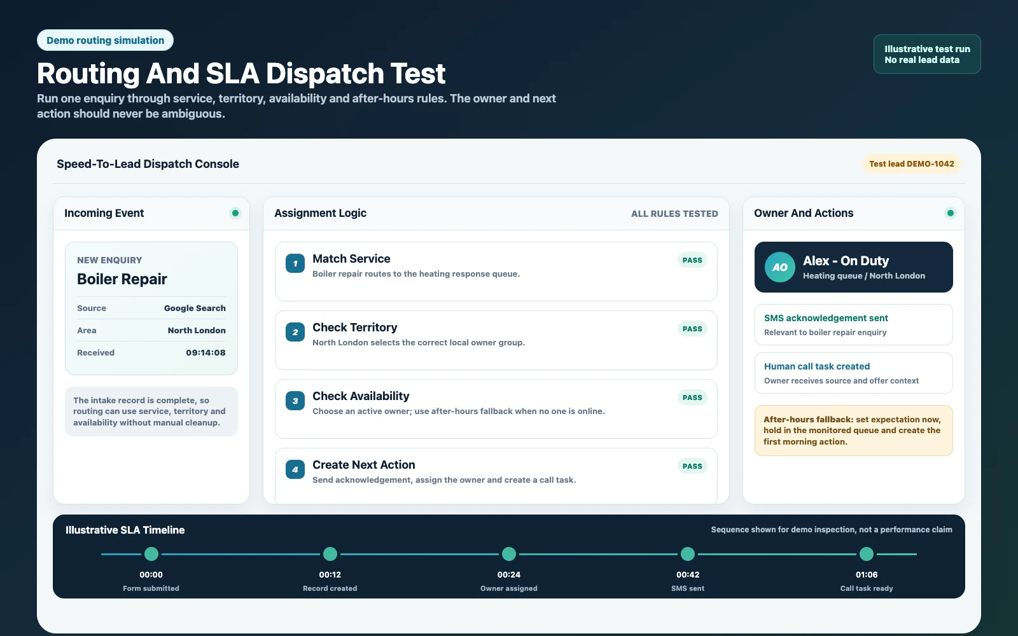Click the Match Service rule title
1018x636 pixels.
[x=351, y=259]
